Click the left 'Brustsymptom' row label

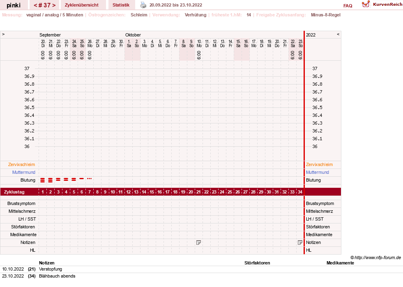(x=21, y=203)
